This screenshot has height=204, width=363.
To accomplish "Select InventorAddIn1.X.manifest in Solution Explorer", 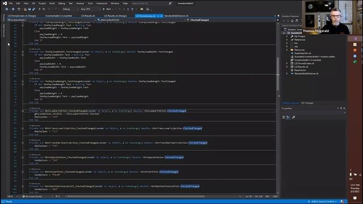I will 307,60.
